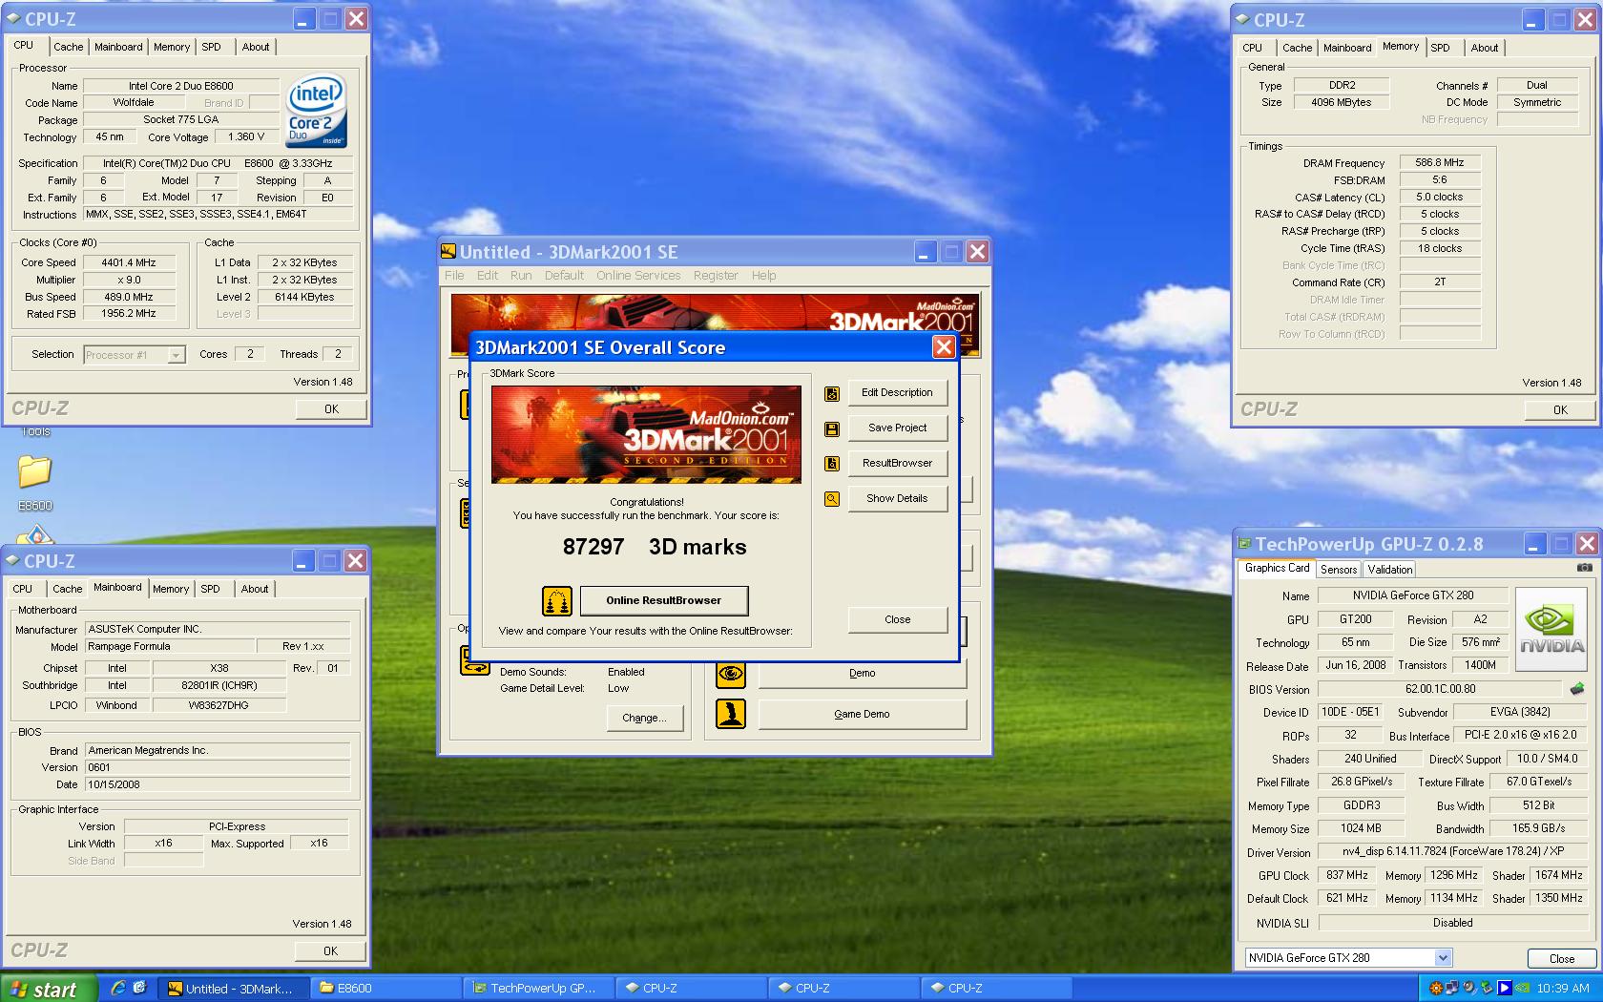Open the Online Services menu in 3DMark
This screenshot has height=1002, width=1603.
(x=638, y=275)
